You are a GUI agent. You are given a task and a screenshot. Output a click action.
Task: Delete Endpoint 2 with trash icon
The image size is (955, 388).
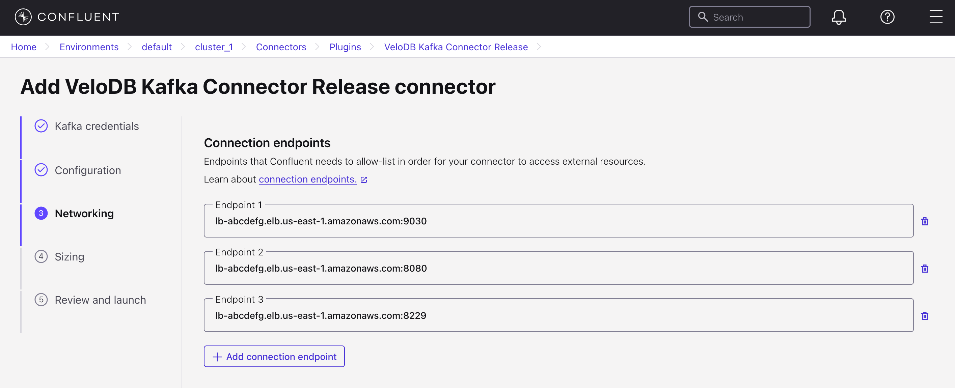924,268
